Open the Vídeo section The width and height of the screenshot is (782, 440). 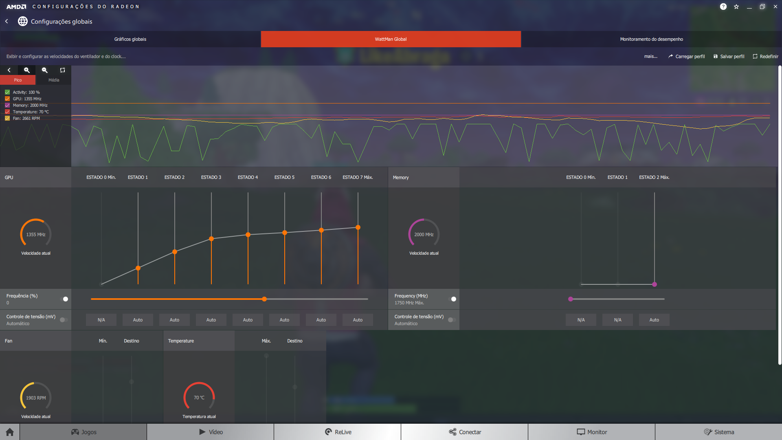(211, 432)
